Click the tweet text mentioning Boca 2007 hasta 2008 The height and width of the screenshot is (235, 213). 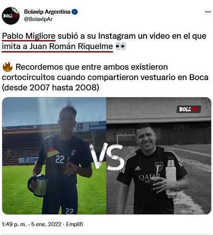pos(105,77)
